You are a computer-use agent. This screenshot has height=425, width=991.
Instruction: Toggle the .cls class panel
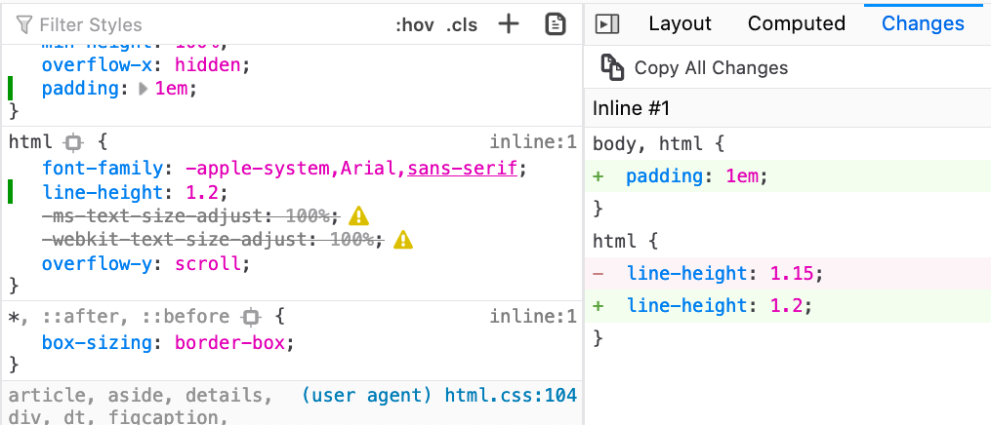(x=462, y=25)
